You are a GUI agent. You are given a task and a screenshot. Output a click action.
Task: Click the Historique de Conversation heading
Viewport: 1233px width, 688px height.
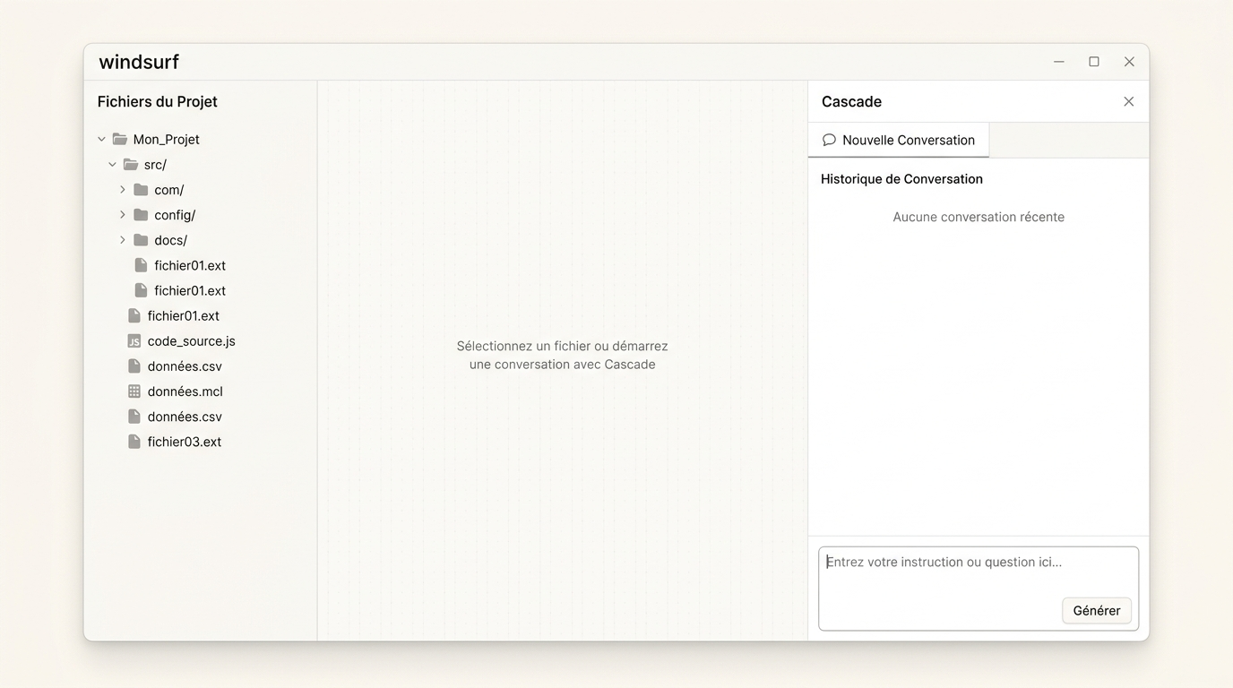point(901,179)
